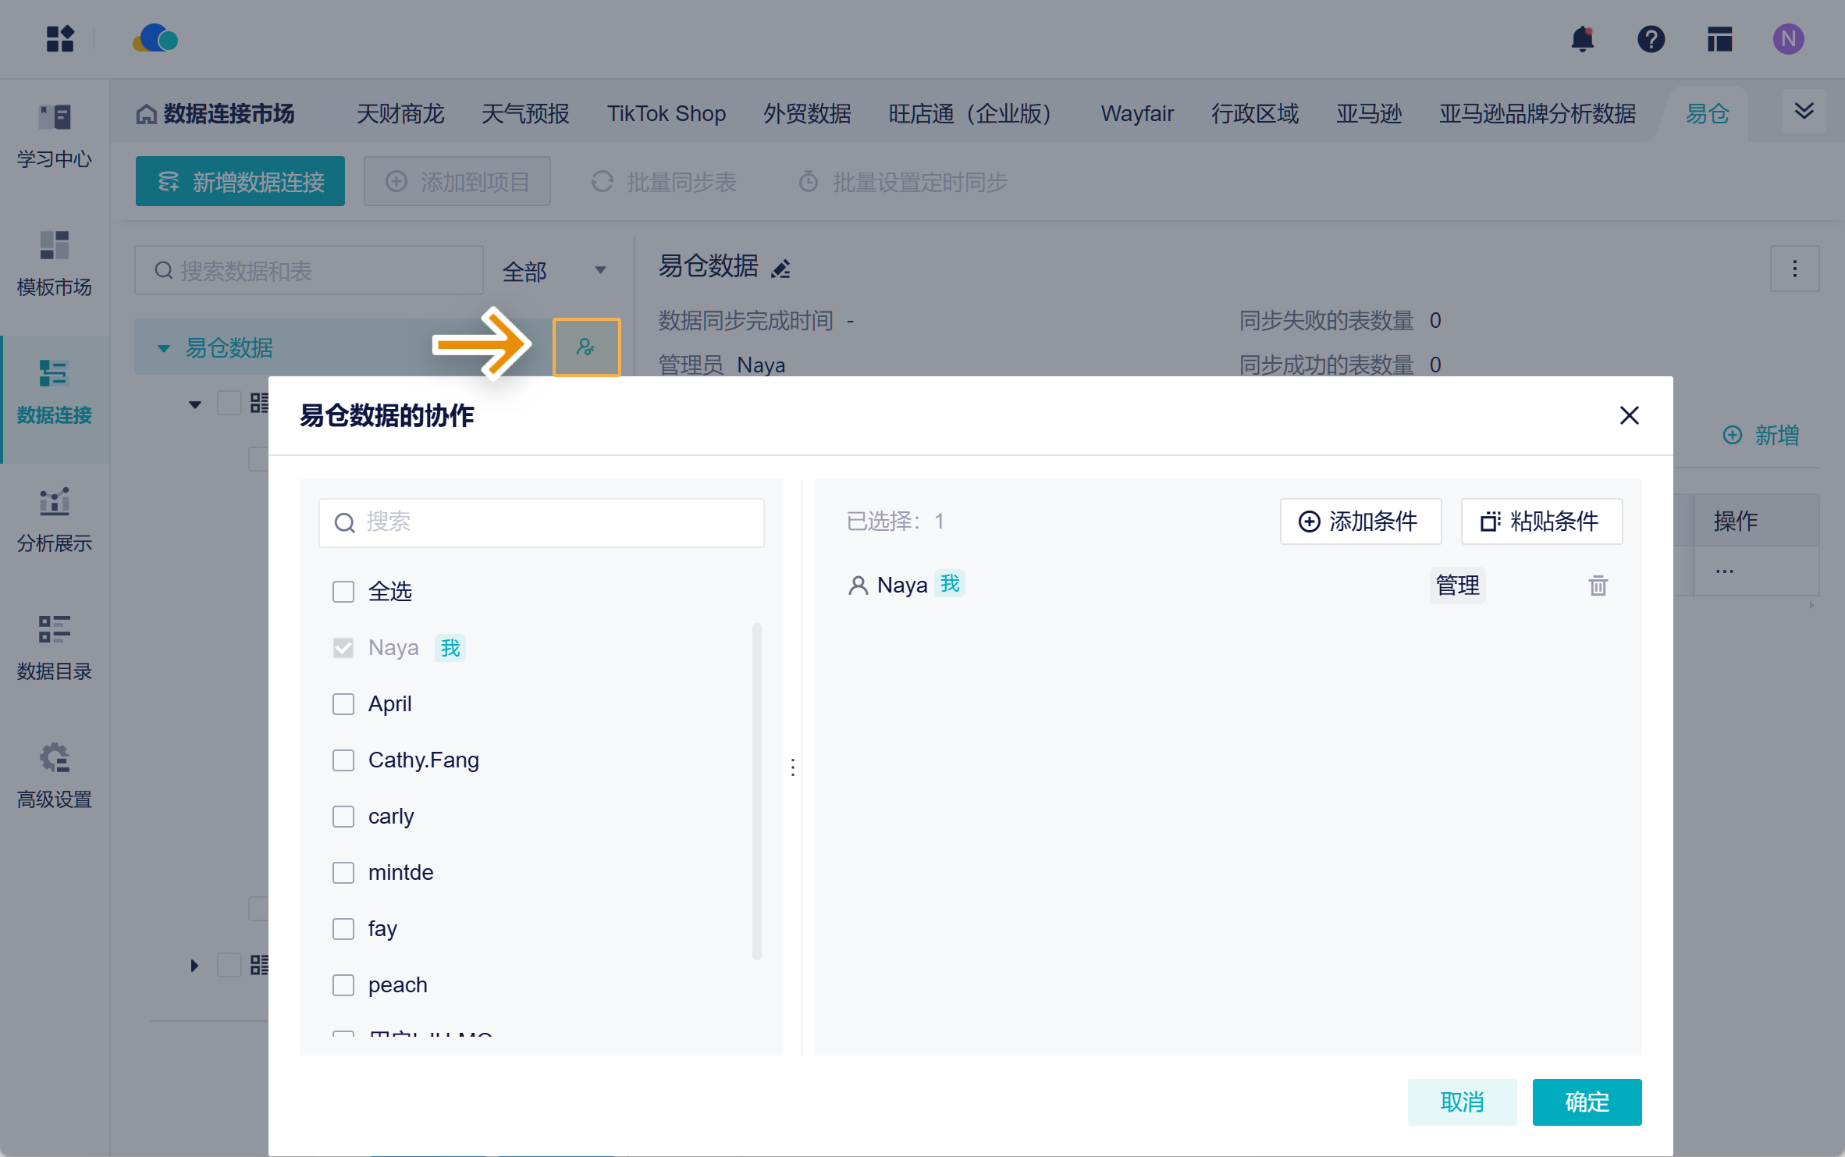Viewport: 1845px width, 1157px height.
Task: Open 分析展示 in sidebar
Action: pos(55,521)
